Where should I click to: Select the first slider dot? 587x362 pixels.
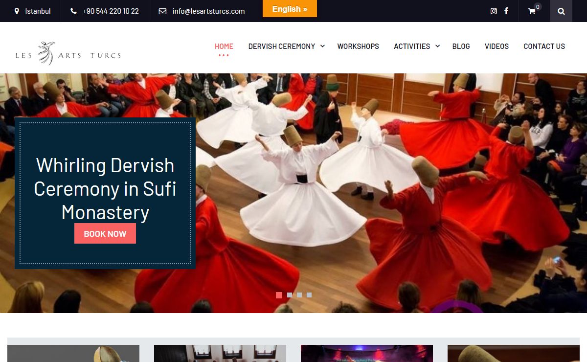tap(279, 295)
